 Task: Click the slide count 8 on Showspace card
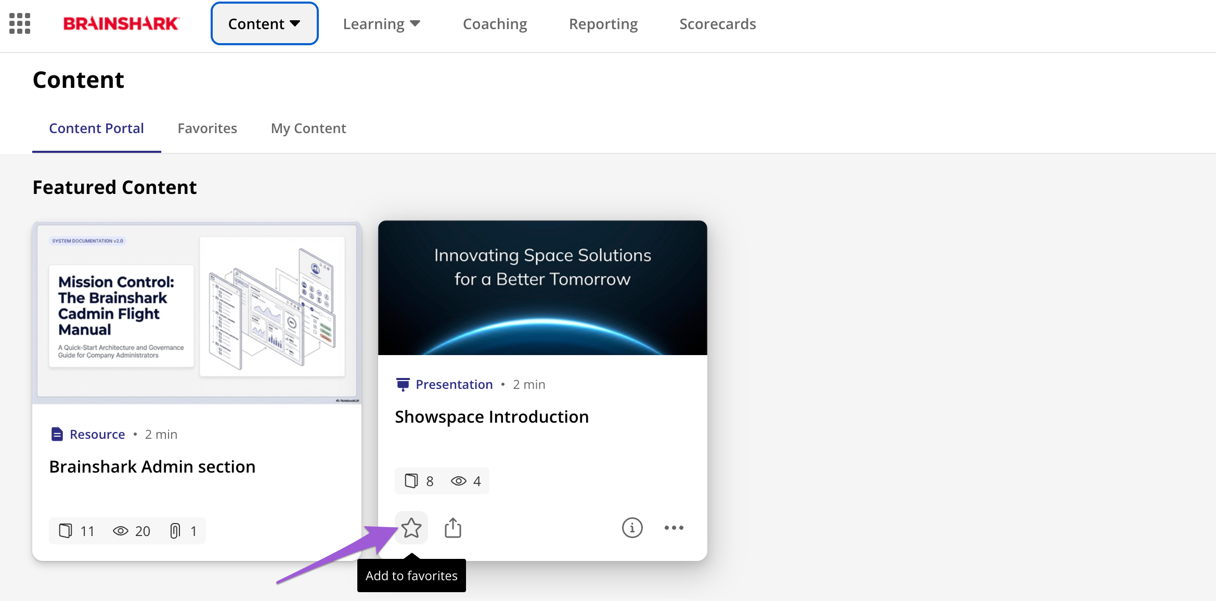430,481
